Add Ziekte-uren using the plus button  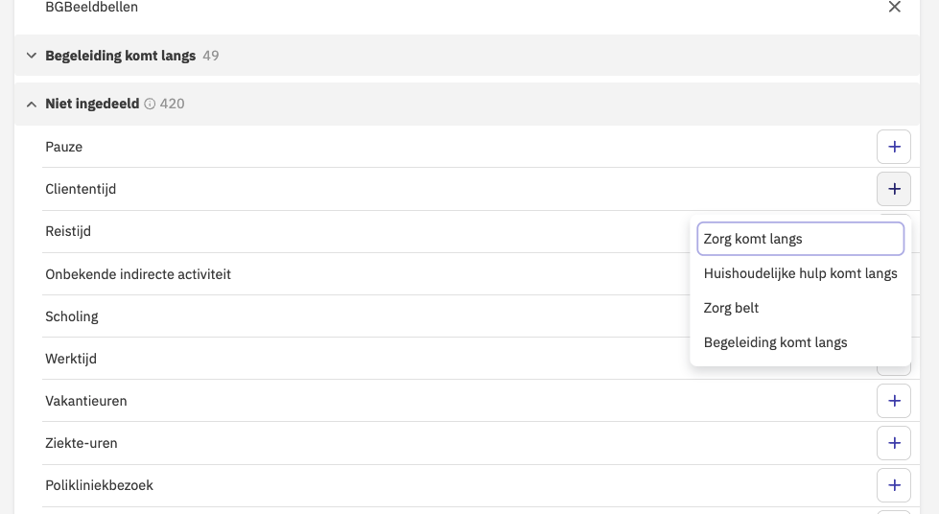894,443
